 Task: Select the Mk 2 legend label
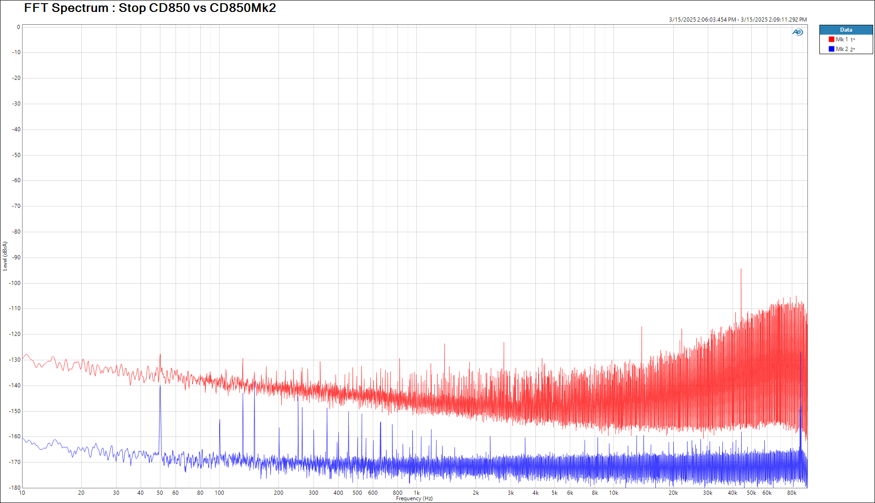[842, 49]
